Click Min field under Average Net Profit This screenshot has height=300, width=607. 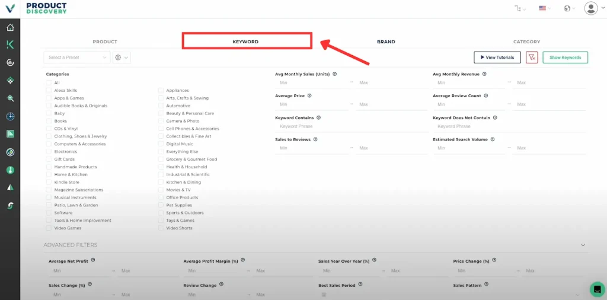coord(79,271)
